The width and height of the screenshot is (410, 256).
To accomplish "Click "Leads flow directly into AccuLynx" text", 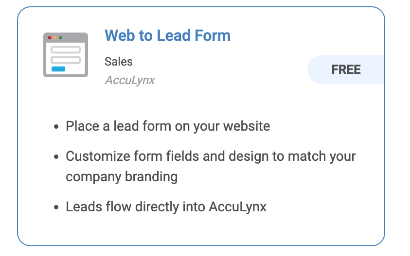I will click(166, 207).
